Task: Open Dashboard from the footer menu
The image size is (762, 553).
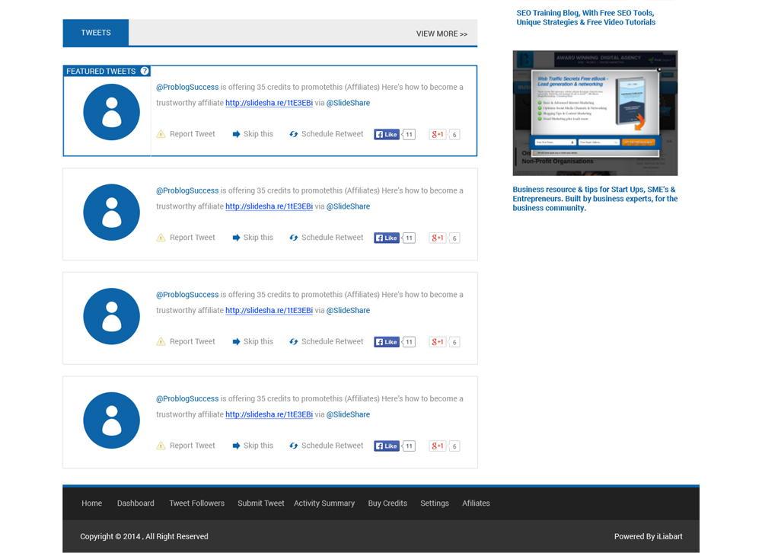Action: click(x=136, y=503)
